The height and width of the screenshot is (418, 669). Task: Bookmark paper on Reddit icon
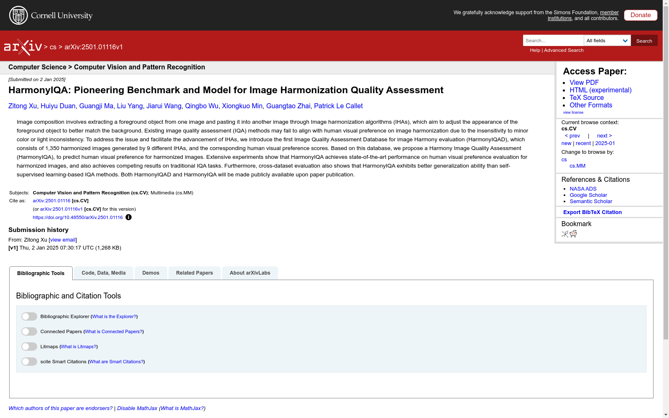(x=573, y=234)
